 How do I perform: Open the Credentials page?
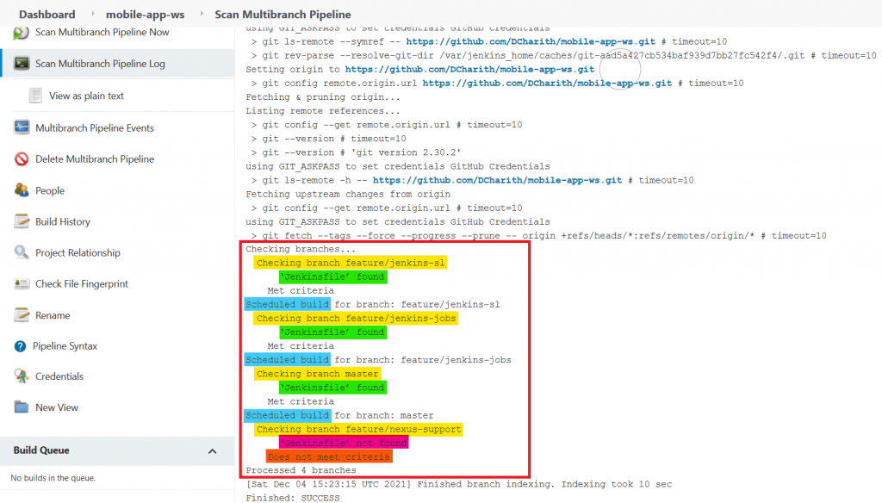click(59, 376)
